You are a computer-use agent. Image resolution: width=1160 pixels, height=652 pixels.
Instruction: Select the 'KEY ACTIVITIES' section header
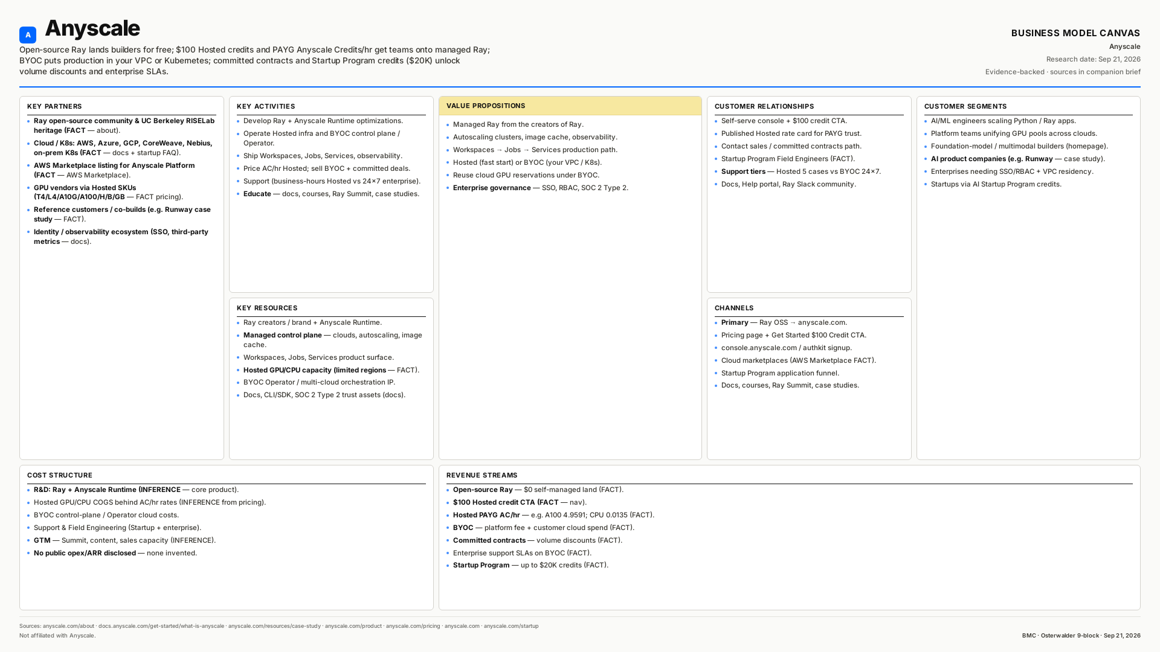click(x=266, y=106)
